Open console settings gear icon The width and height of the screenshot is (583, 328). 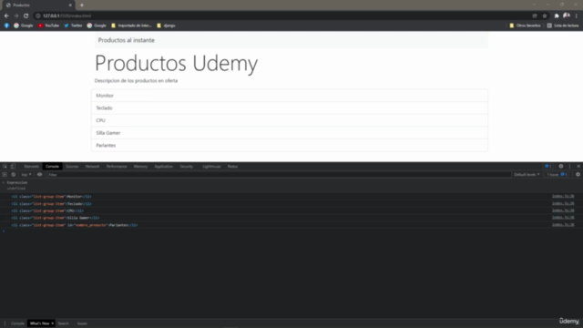pos(578,174)
